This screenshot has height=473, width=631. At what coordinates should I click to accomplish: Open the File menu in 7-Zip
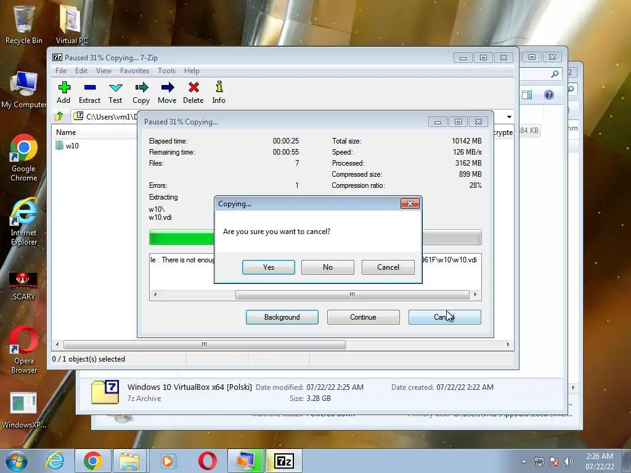pos(61,71)
